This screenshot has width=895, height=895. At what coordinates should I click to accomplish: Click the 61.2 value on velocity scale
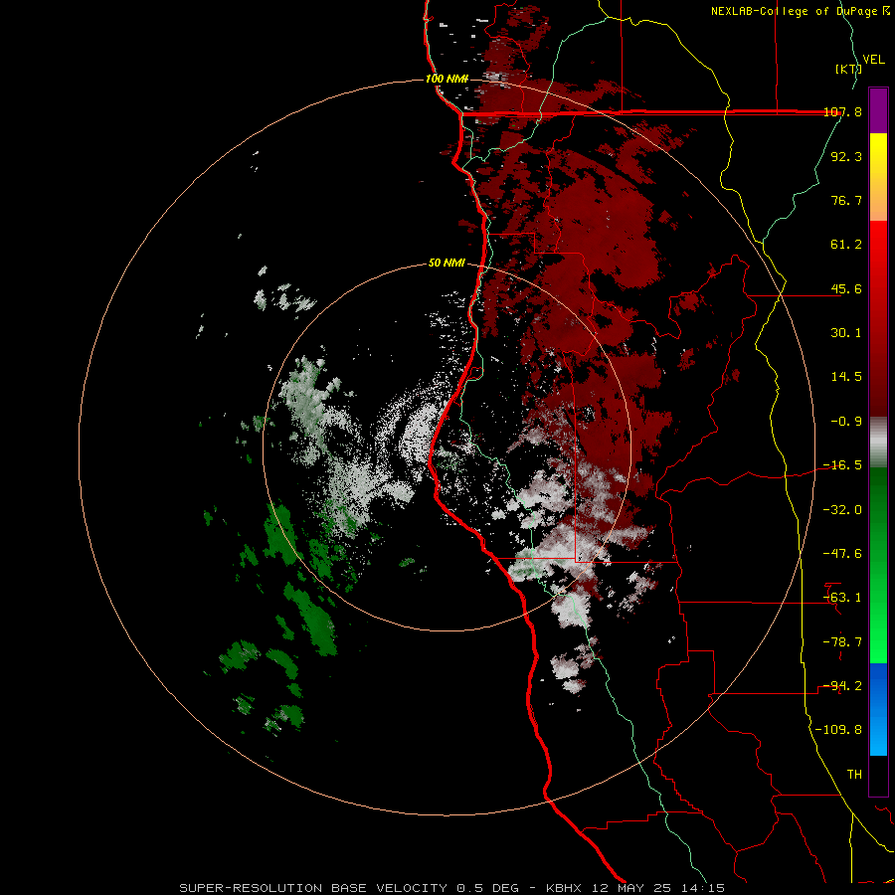(846, 245)
